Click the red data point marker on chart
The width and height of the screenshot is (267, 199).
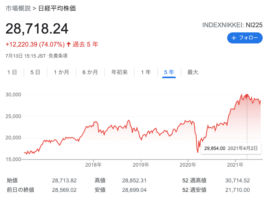(247, 96)
